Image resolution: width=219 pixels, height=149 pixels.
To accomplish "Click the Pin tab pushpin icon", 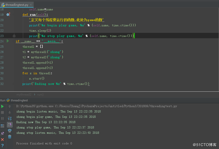I will pyautogui.click(x=2, y=133).
